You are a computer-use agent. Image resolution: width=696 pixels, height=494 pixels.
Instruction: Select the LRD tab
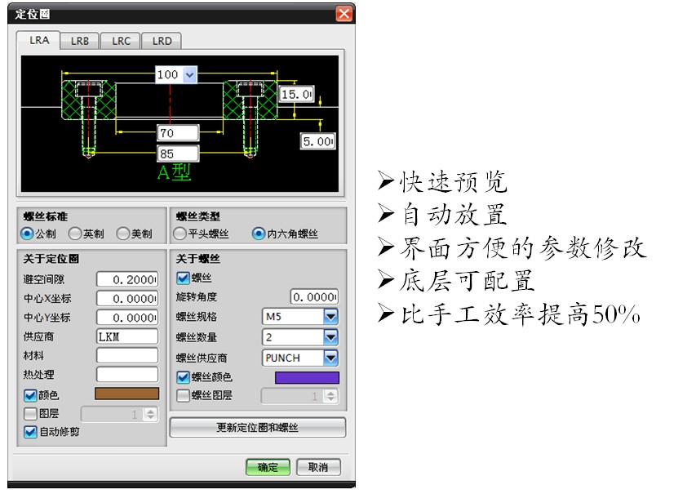point(162,41)
